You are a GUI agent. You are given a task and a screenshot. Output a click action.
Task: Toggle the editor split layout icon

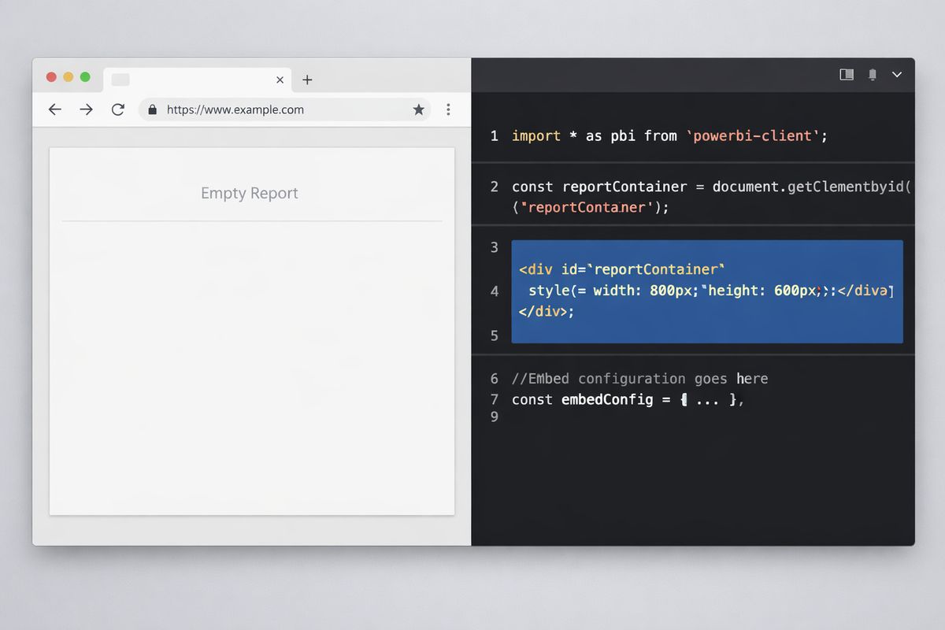click(x=847, y=74)
